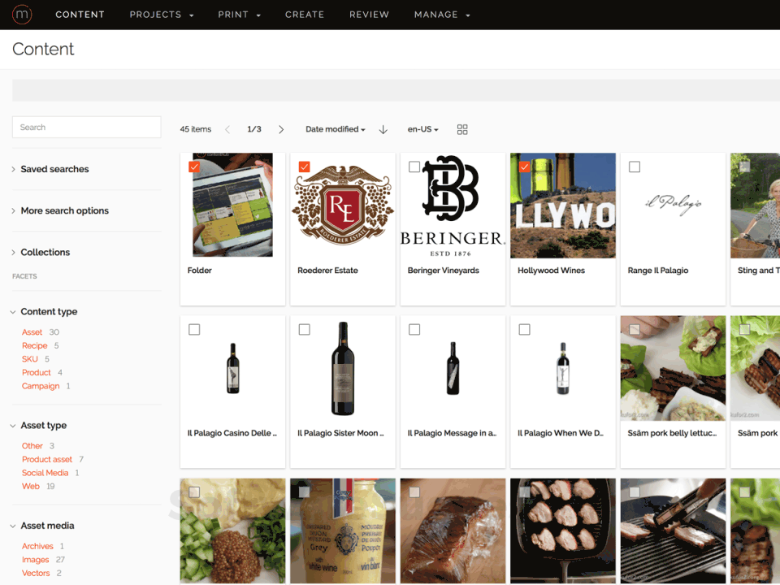Deselect the Range Il Palagio checkbox
Screen dimensions: 780x585
pos(634,167)
